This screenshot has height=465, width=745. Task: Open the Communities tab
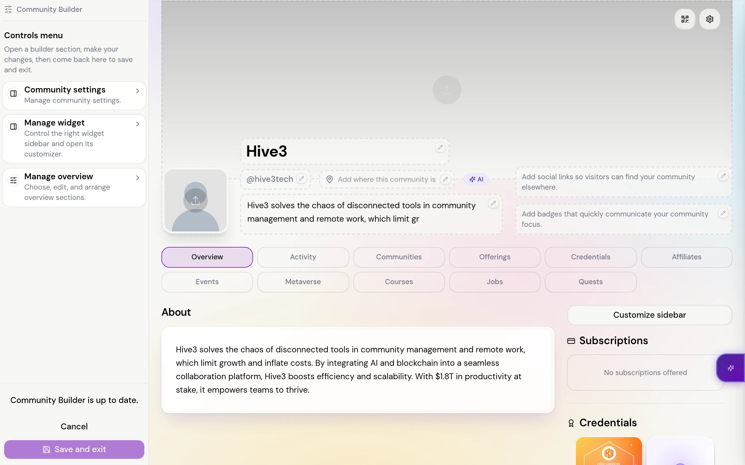click(399, 257)
